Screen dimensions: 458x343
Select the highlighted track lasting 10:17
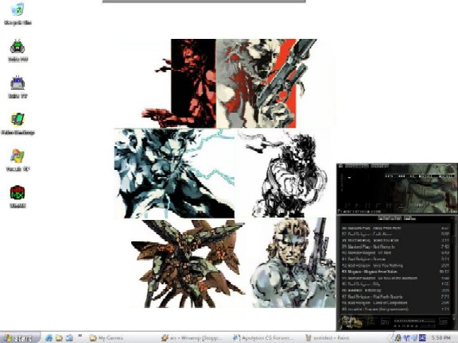[x=395, y=272]
